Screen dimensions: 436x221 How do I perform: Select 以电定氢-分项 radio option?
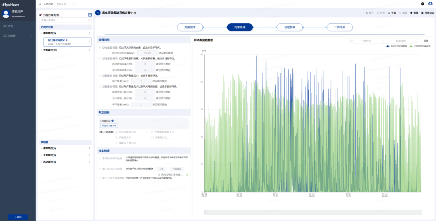click(100, 58)
